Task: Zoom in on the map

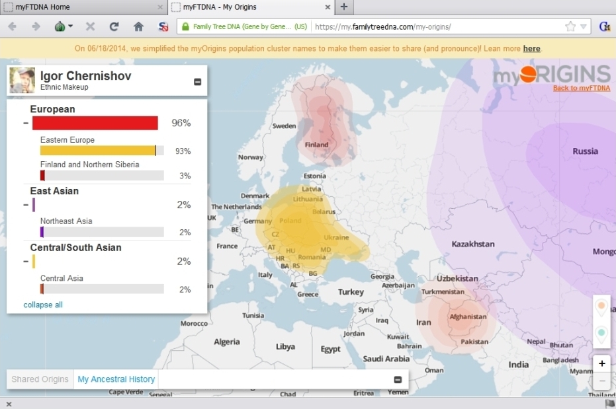Action: [x=602, y=363]
